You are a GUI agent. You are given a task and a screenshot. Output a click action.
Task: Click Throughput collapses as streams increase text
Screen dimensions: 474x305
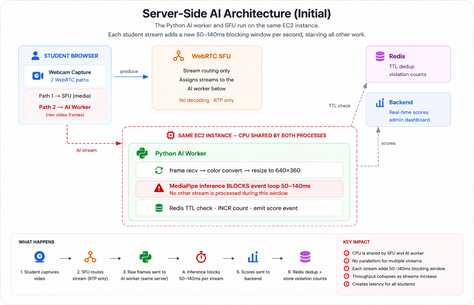coord(394,276)
